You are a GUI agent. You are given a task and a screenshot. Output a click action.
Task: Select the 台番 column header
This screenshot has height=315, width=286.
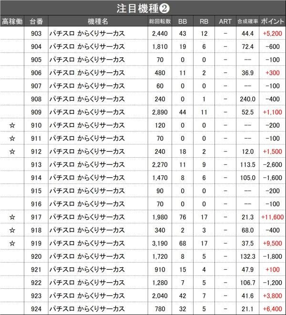[36, 21]
